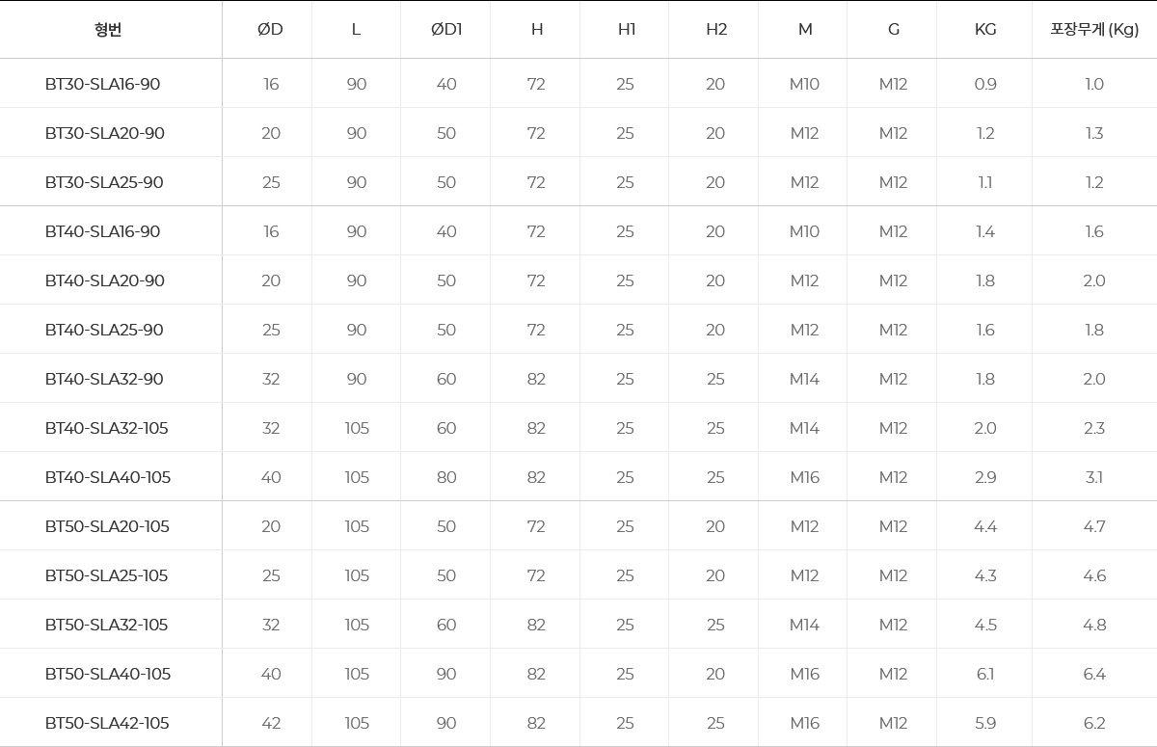
Task: Select the G column header
Action: pyautogui.click(x=894, y=29)
